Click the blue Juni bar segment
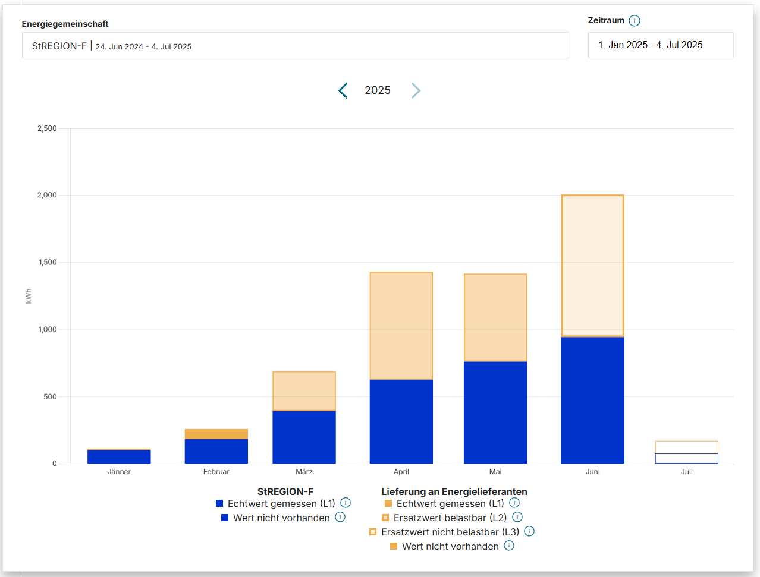The width and height of the screenshot is (760, 577). coord(592,400)
